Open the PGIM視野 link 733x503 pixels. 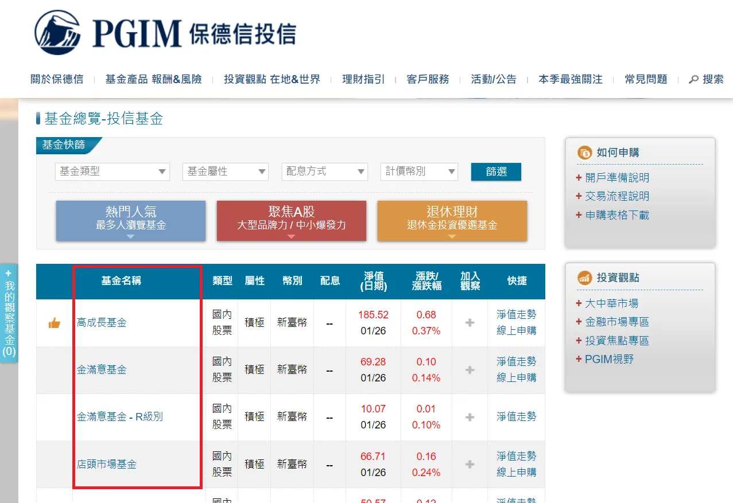[609, 359]
